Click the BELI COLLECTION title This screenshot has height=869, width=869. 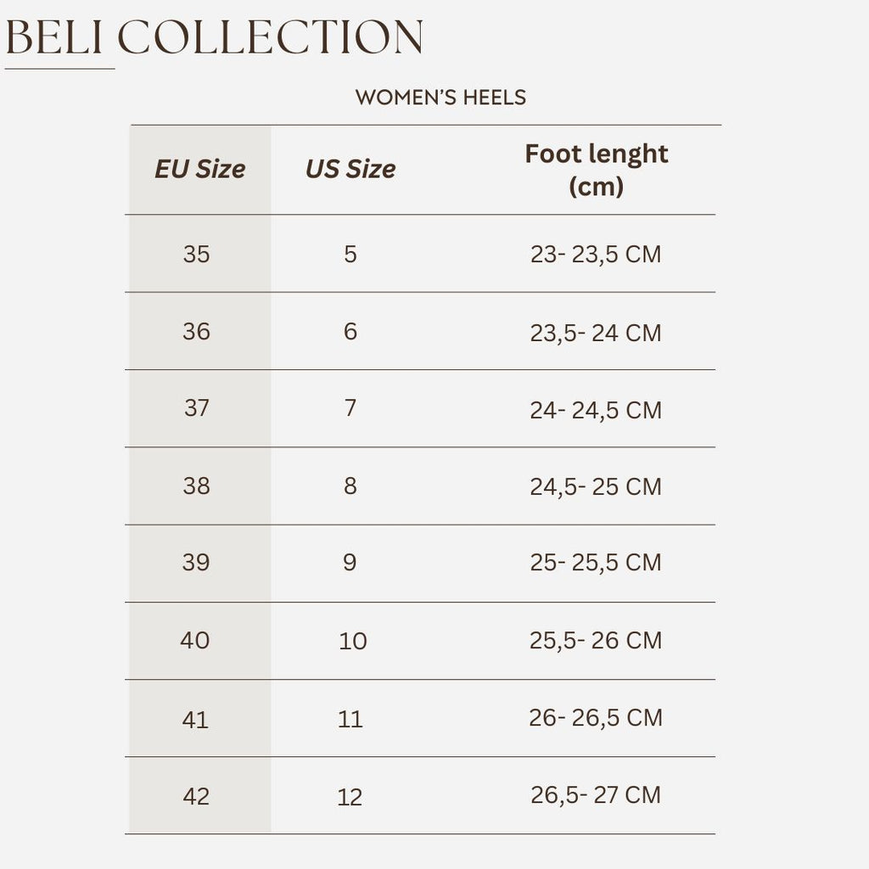point(214,38)
